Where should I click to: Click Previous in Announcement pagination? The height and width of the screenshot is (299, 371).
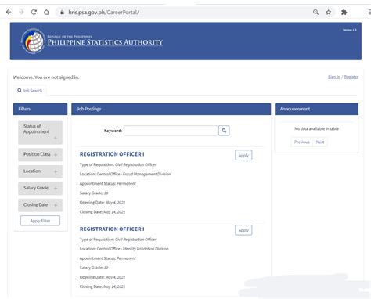302,142
